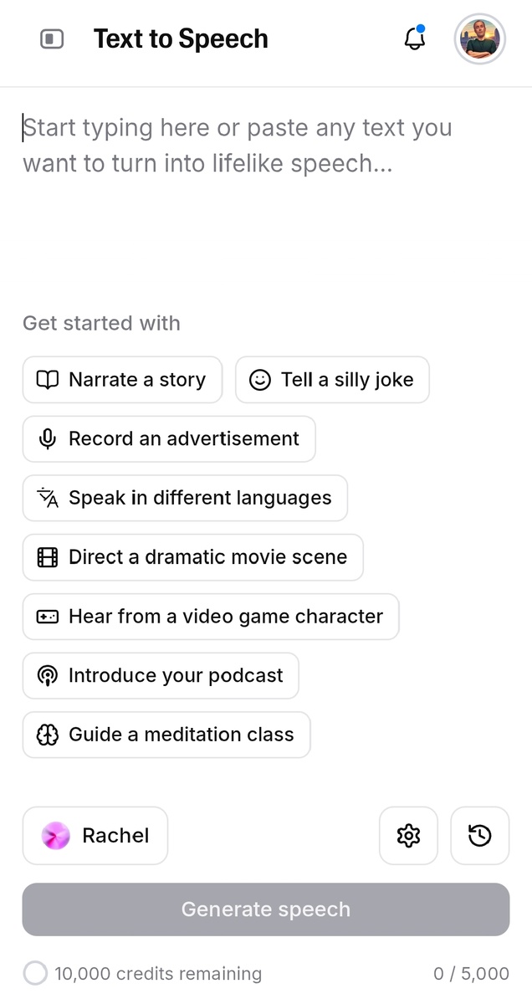Click the open book icon
Image resolution: width=532 pixels, height=1004 pixels.
coord(48,380)
